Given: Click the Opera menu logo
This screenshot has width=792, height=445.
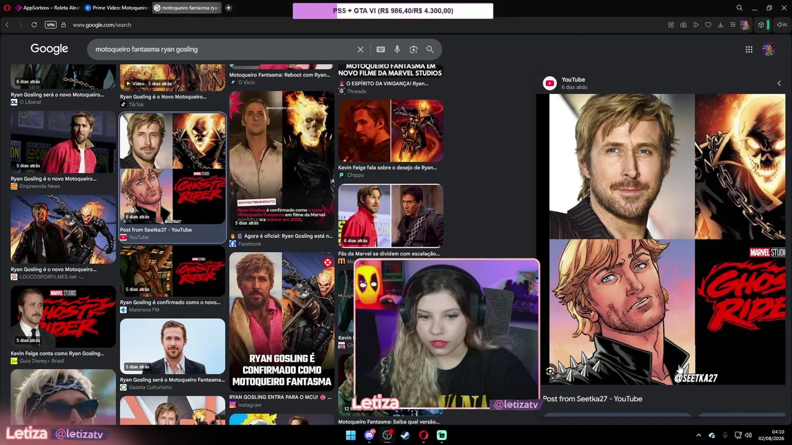Looking at the screenshot, I should point(7,8).
